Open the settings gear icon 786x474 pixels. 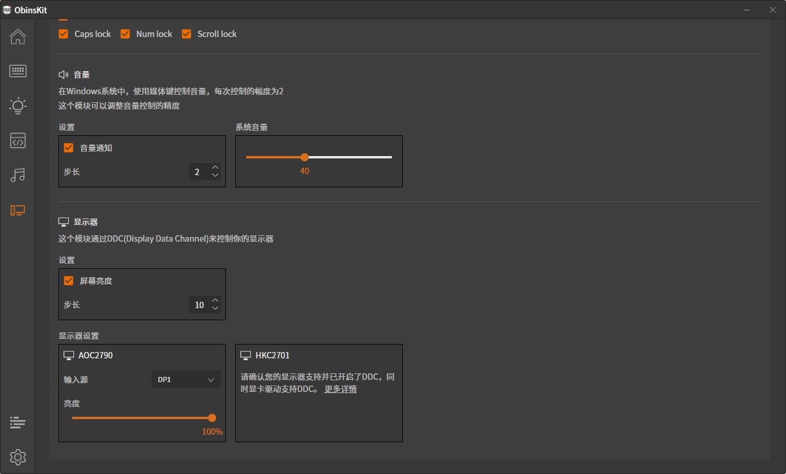(18, 457)
